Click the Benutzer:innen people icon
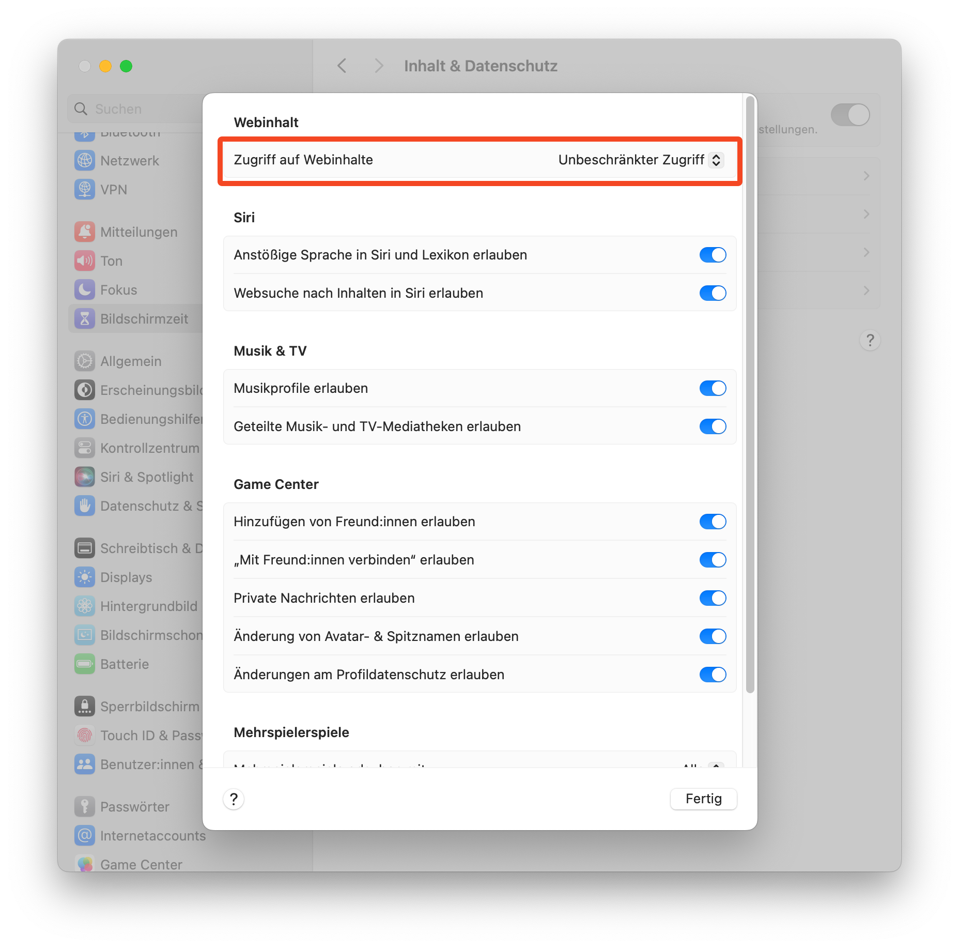959x948 pixels. click(x=85, y=764)
